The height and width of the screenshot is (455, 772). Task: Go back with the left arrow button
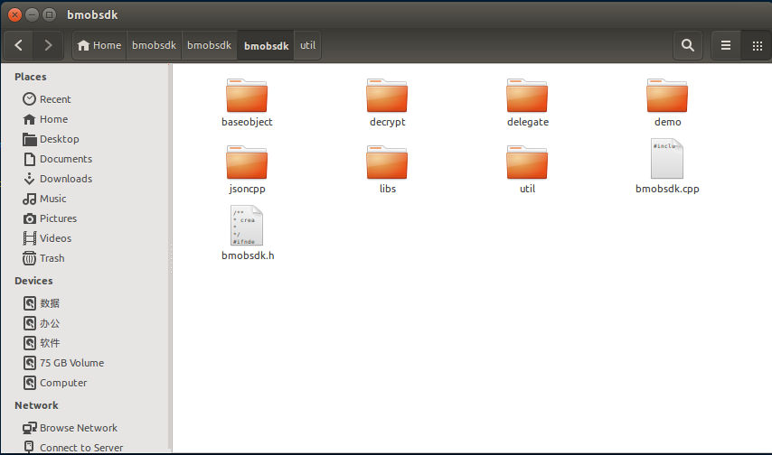click(19, 45)
